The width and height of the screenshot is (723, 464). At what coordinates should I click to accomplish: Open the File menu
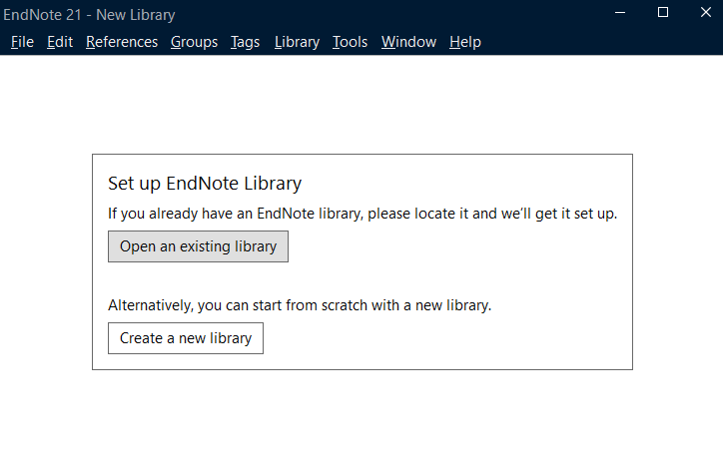click(22, 42)
